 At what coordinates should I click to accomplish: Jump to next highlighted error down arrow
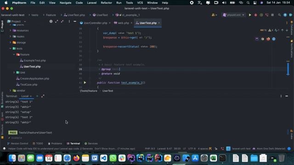pyautogui.click(x=287, y=30)
